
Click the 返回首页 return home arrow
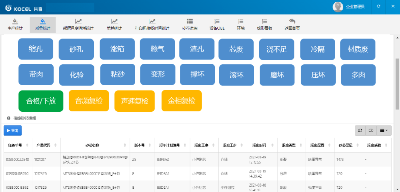point(292,25)
